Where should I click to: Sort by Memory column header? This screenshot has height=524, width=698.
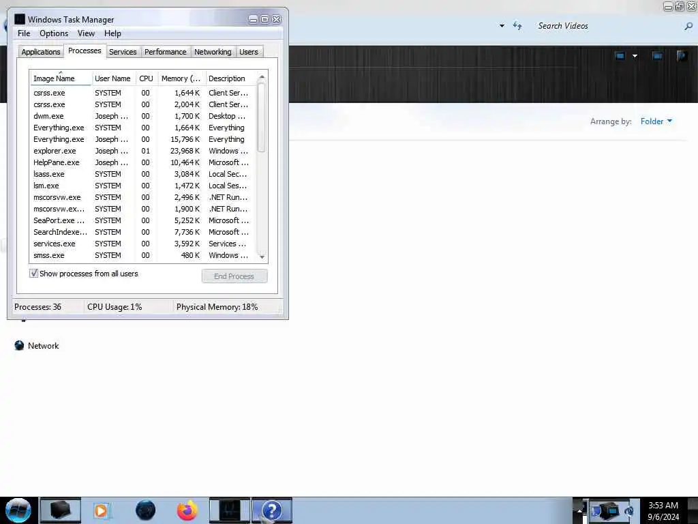tap(181, 78)
